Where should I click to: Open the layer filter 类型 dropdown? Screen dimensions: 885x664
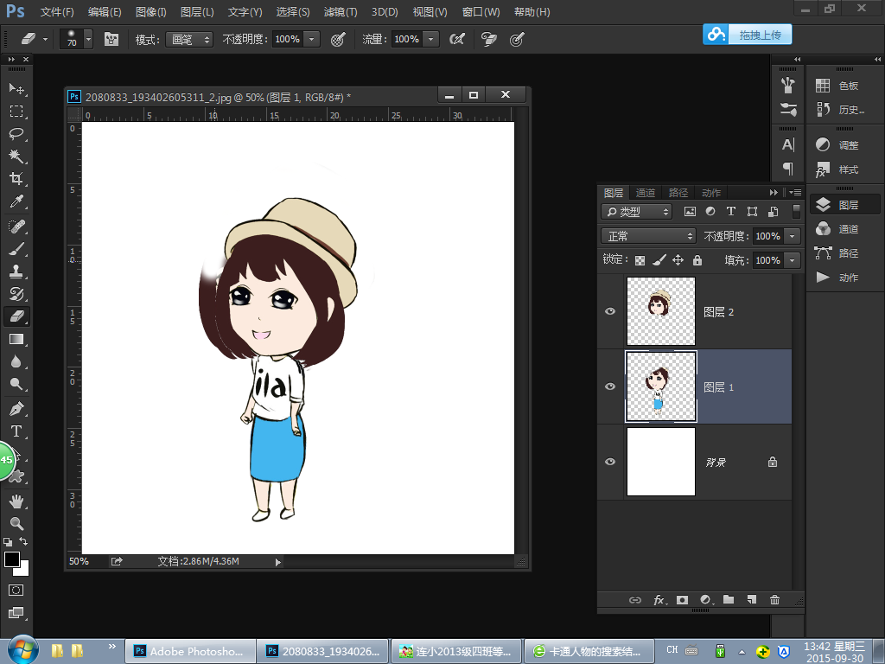pyautogui.click(x=637, y=212)
